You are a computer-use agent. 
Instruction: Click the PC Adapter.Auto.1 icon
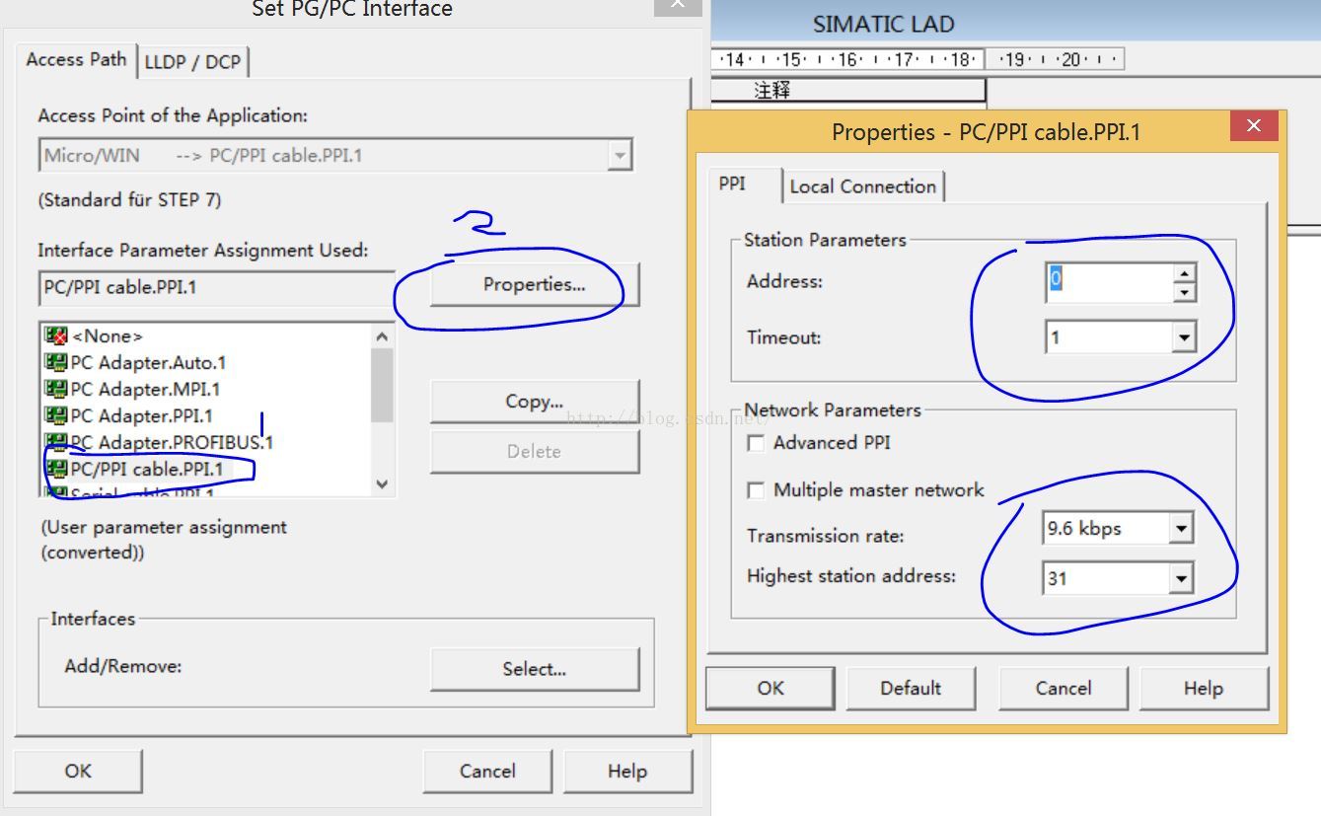coord(55,362)
